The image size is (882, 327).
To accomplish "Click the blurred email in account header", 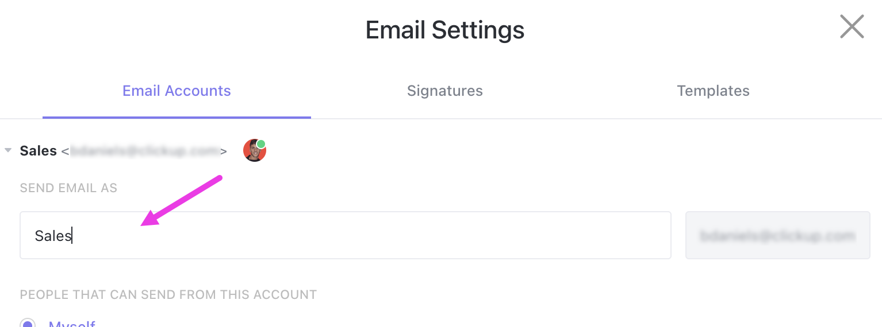I will (x=145, y=151).
